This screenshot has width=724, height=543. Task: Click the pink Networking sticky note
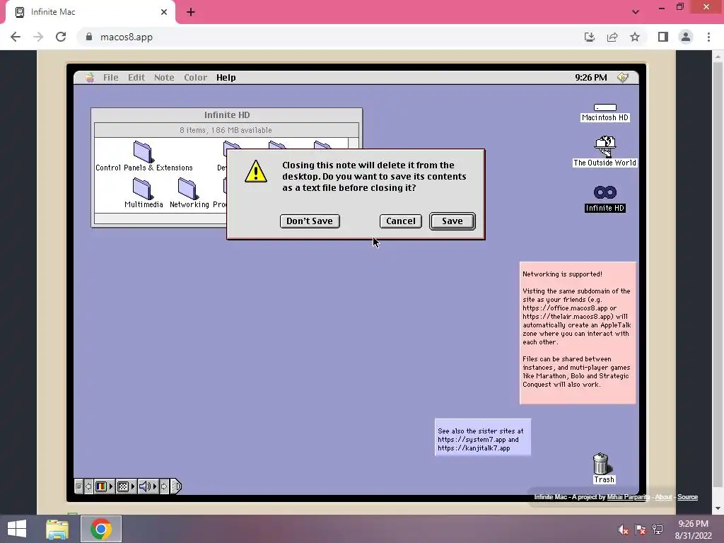point(578,332)
